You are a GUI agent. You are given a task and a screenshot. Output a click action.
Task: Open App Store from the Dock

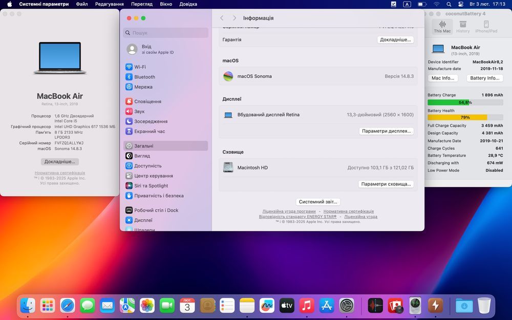(327, 306)
